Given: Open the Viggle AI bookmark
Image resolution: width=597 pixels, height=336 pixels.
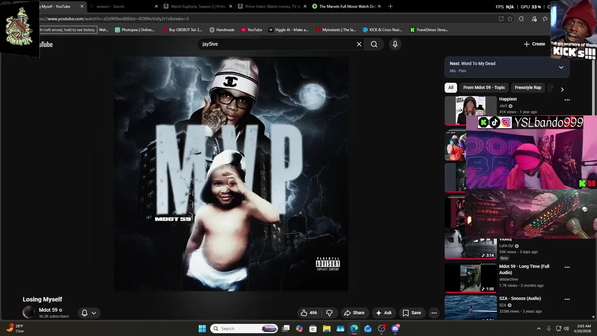Looking at the screenshot, I should pos(288,30).
